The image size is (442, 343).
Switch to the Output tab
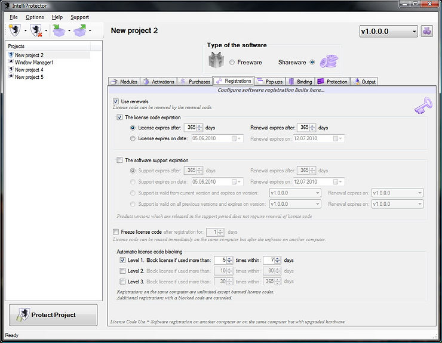click(x=364, y=82)
